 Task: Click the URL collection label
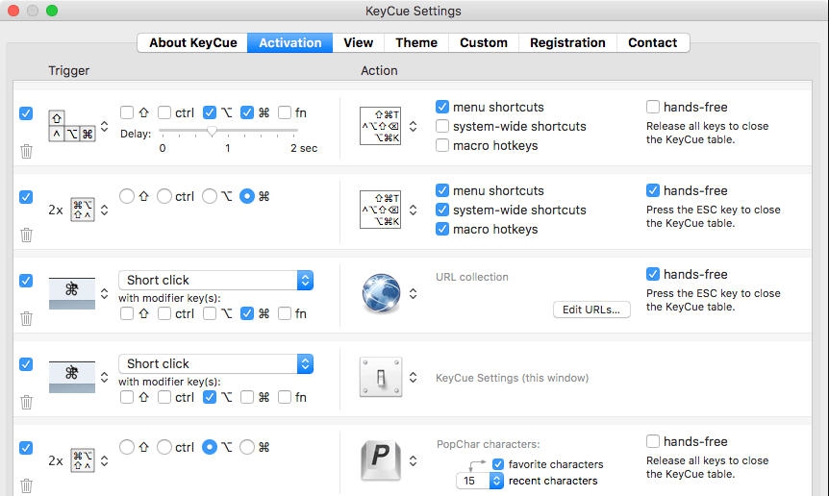pos(471,277)
